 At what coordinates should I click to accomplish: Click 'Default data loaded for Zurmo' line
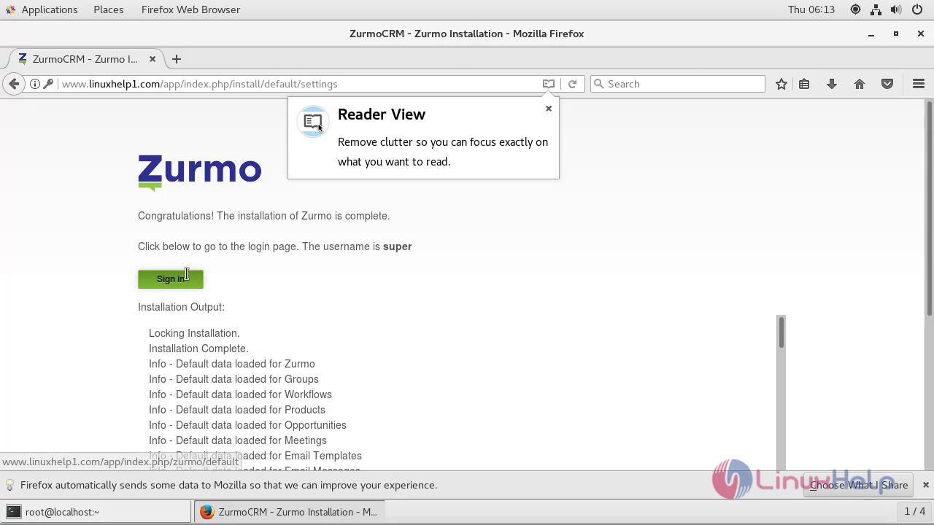(232, 364)
